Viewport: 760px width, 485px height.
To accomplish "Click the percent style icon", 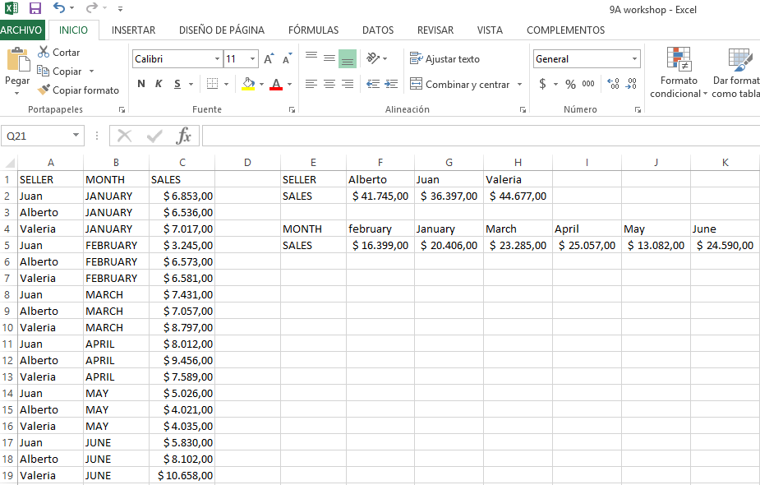I will coord(570,84).
